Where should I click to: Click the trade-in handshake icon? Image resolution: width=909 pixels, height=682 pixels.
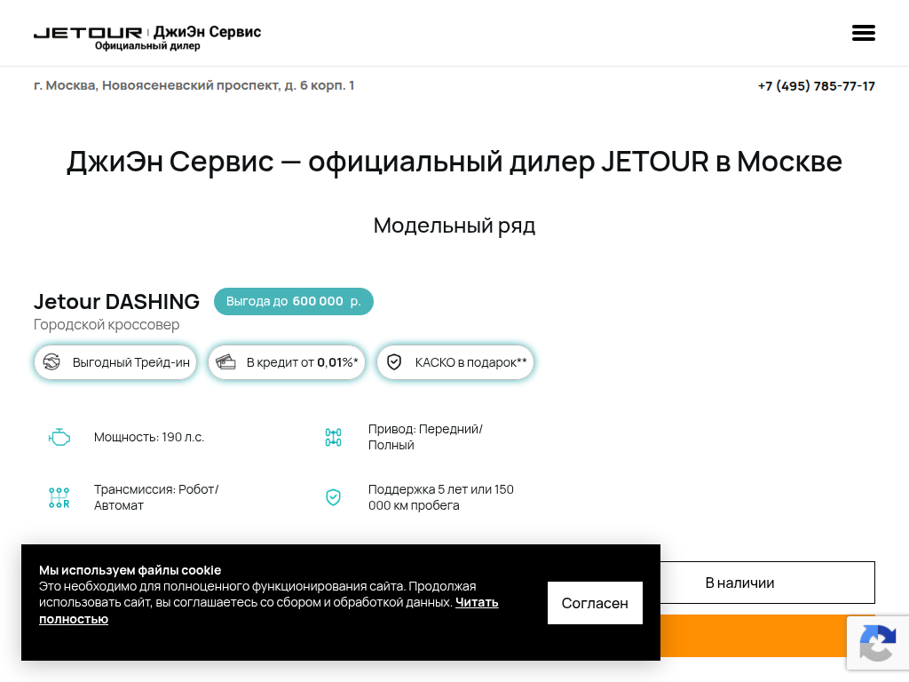coord(51,362)
